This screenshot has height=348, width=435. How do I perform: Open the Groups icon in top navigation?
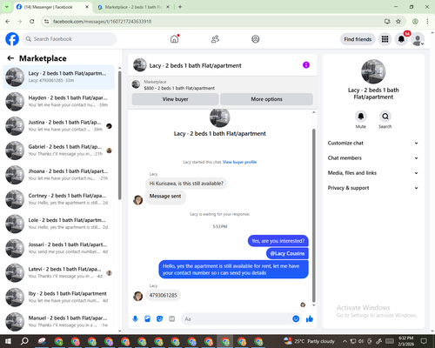(x=256, y=39)
